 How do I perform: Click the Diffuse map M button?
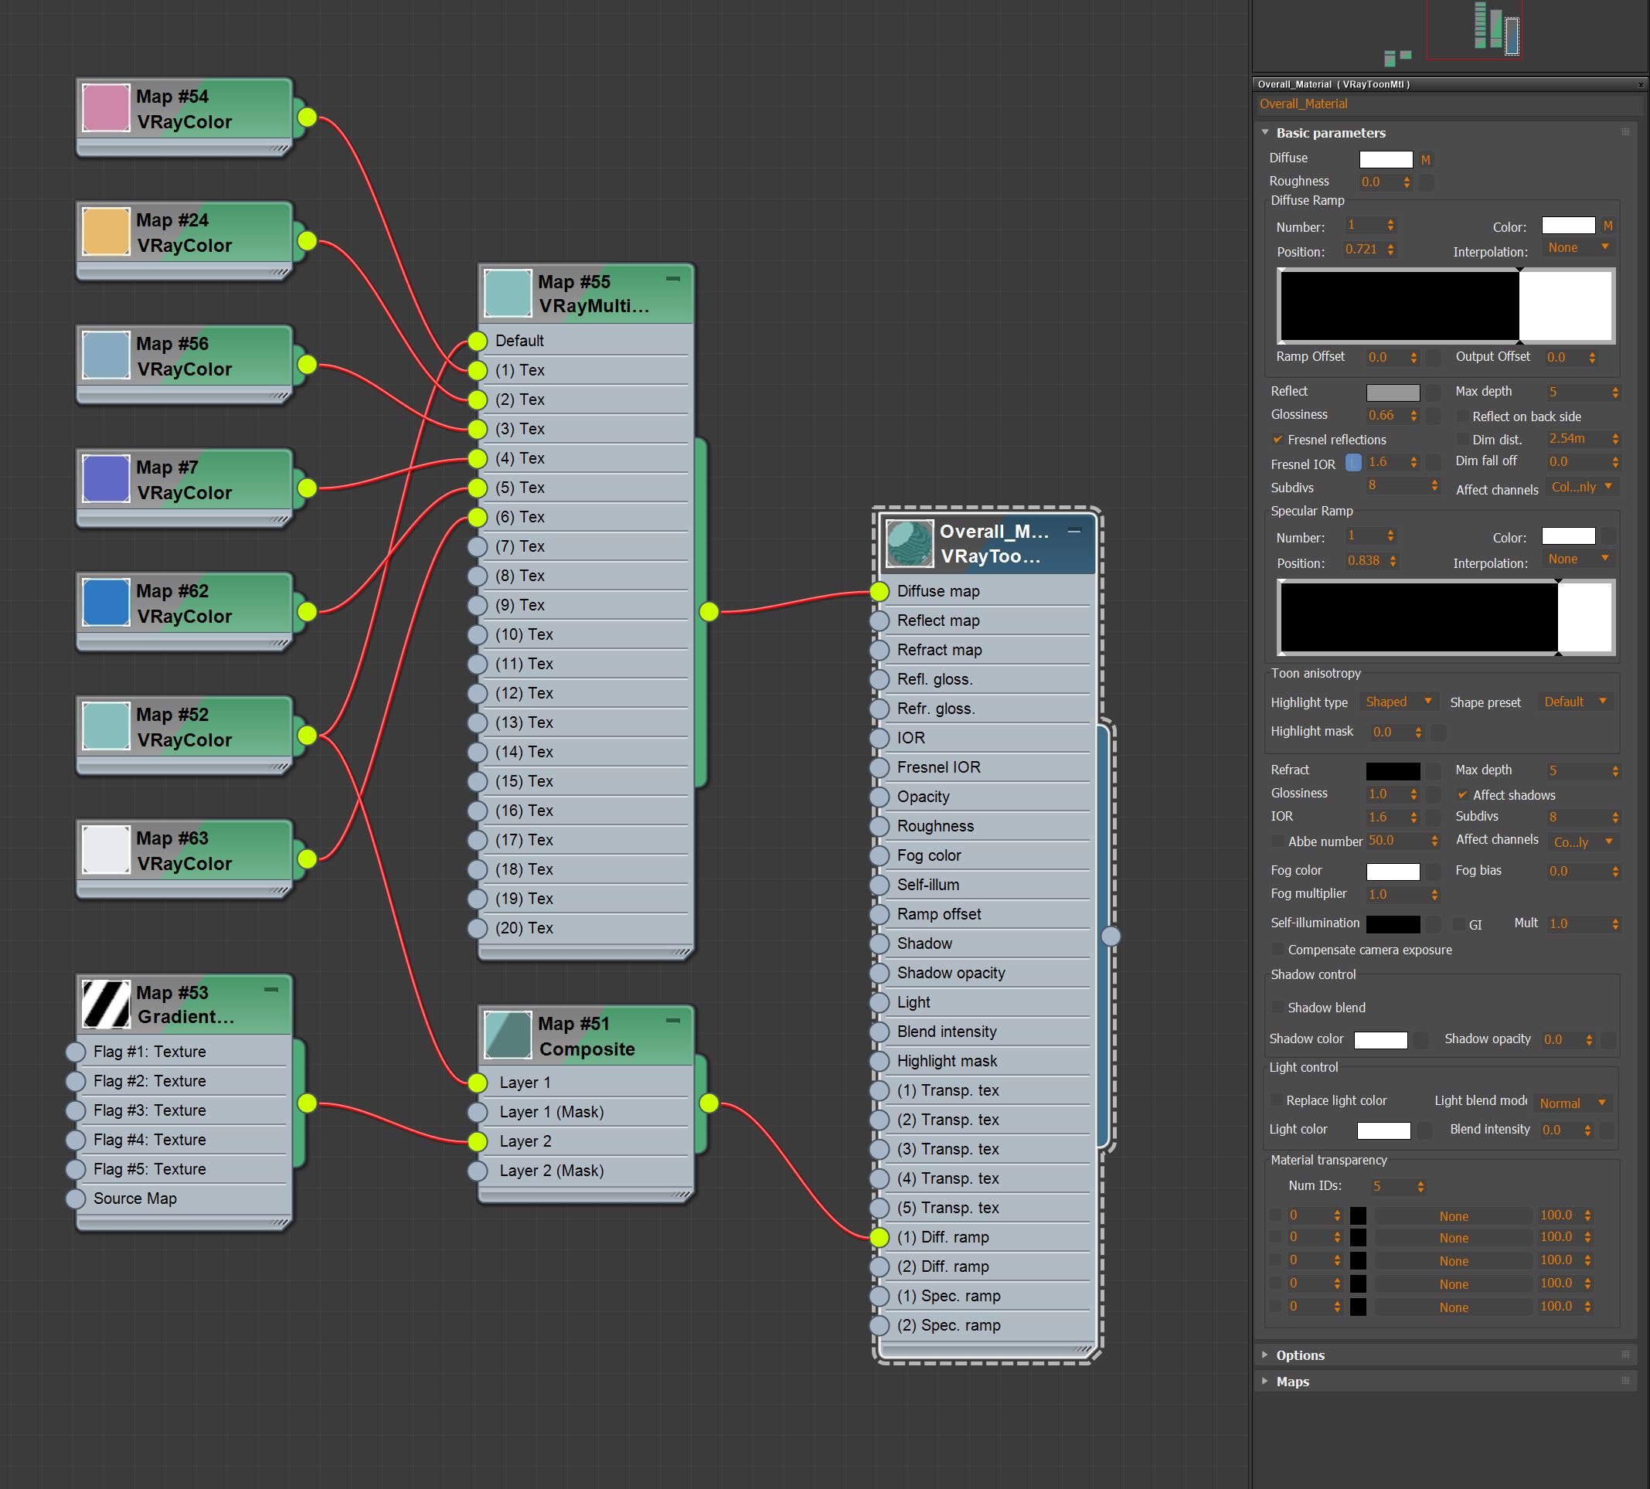[x=1426, y=161]
